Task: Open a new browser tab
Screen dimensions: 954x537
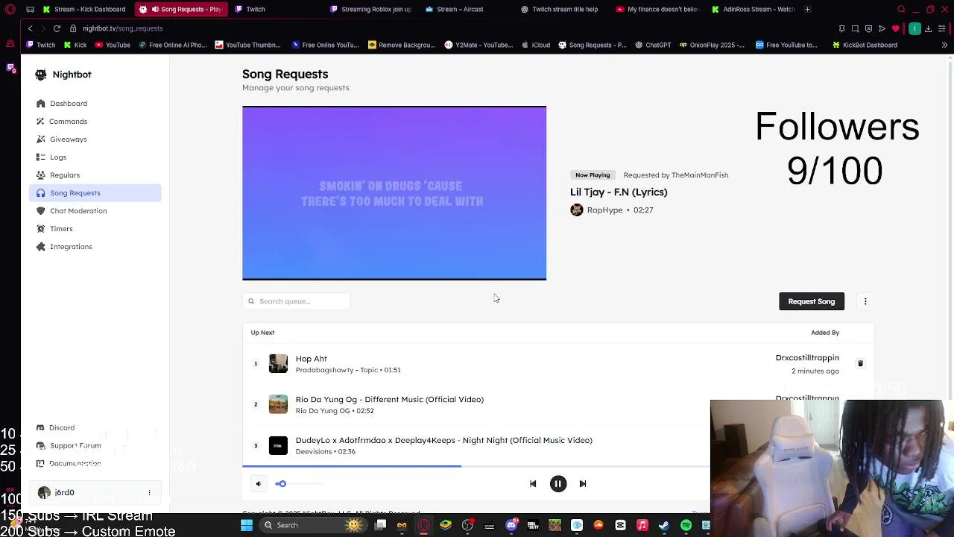Action: pyautogui.click(x=808, y=9)
